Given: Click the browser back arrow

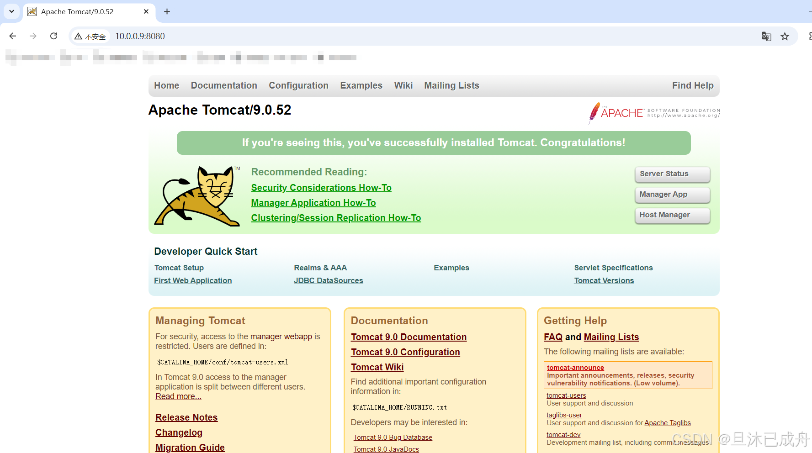Looking at the screenshot, I should point(13,36).
